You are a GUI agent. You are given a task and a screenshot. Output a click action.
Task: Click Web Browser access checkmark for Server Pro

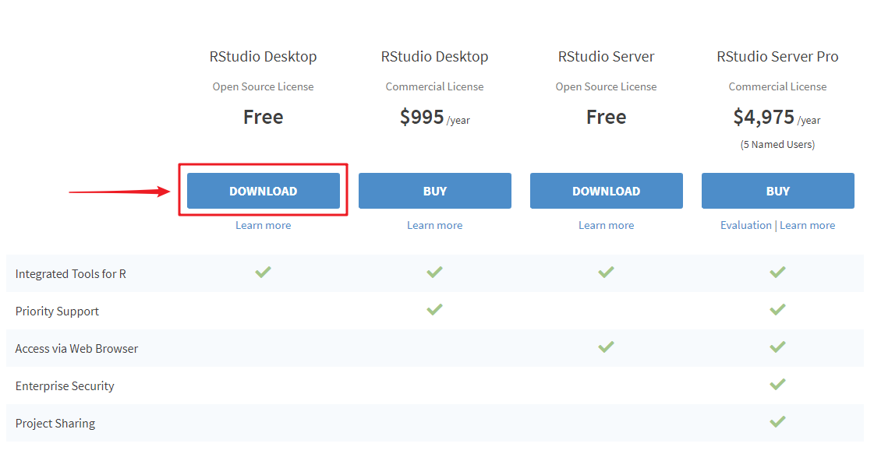(777, 347)
